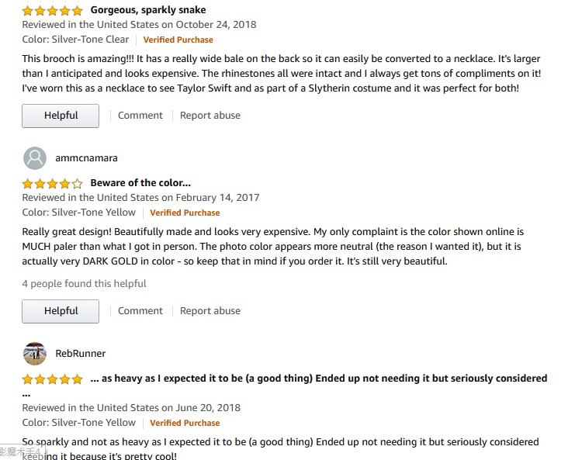Click the five-star rating on RebRunner's review
This screenshot has width=582, height=460.
tap(52, 379)
